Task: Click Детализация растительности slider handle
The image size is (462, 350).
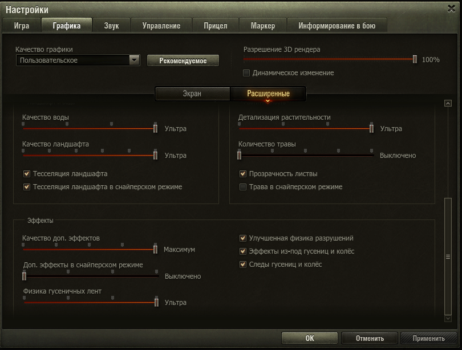Action: pos(371,128)
